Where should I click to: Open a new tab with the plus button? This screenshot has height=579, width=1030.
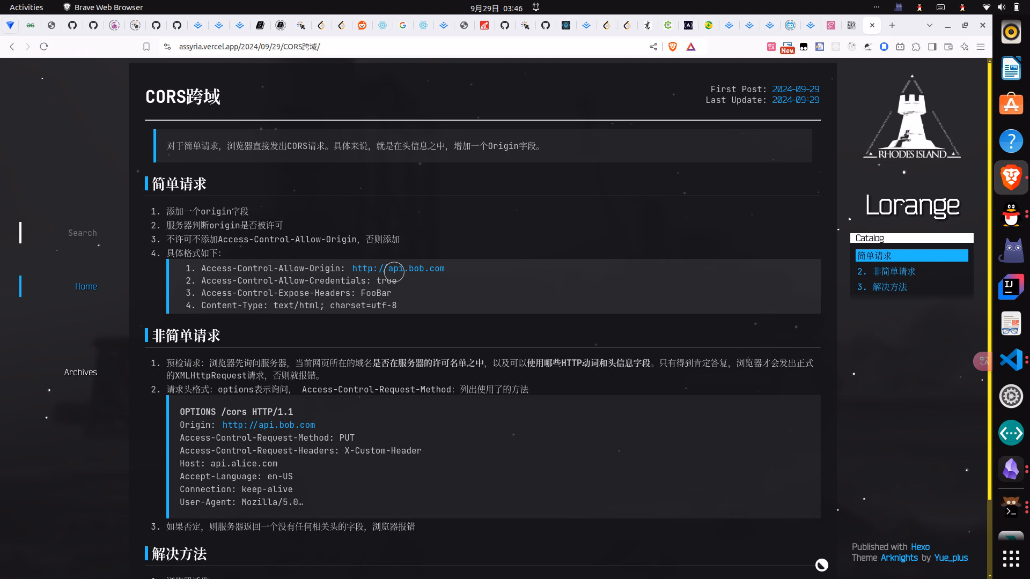coord(892,25)
